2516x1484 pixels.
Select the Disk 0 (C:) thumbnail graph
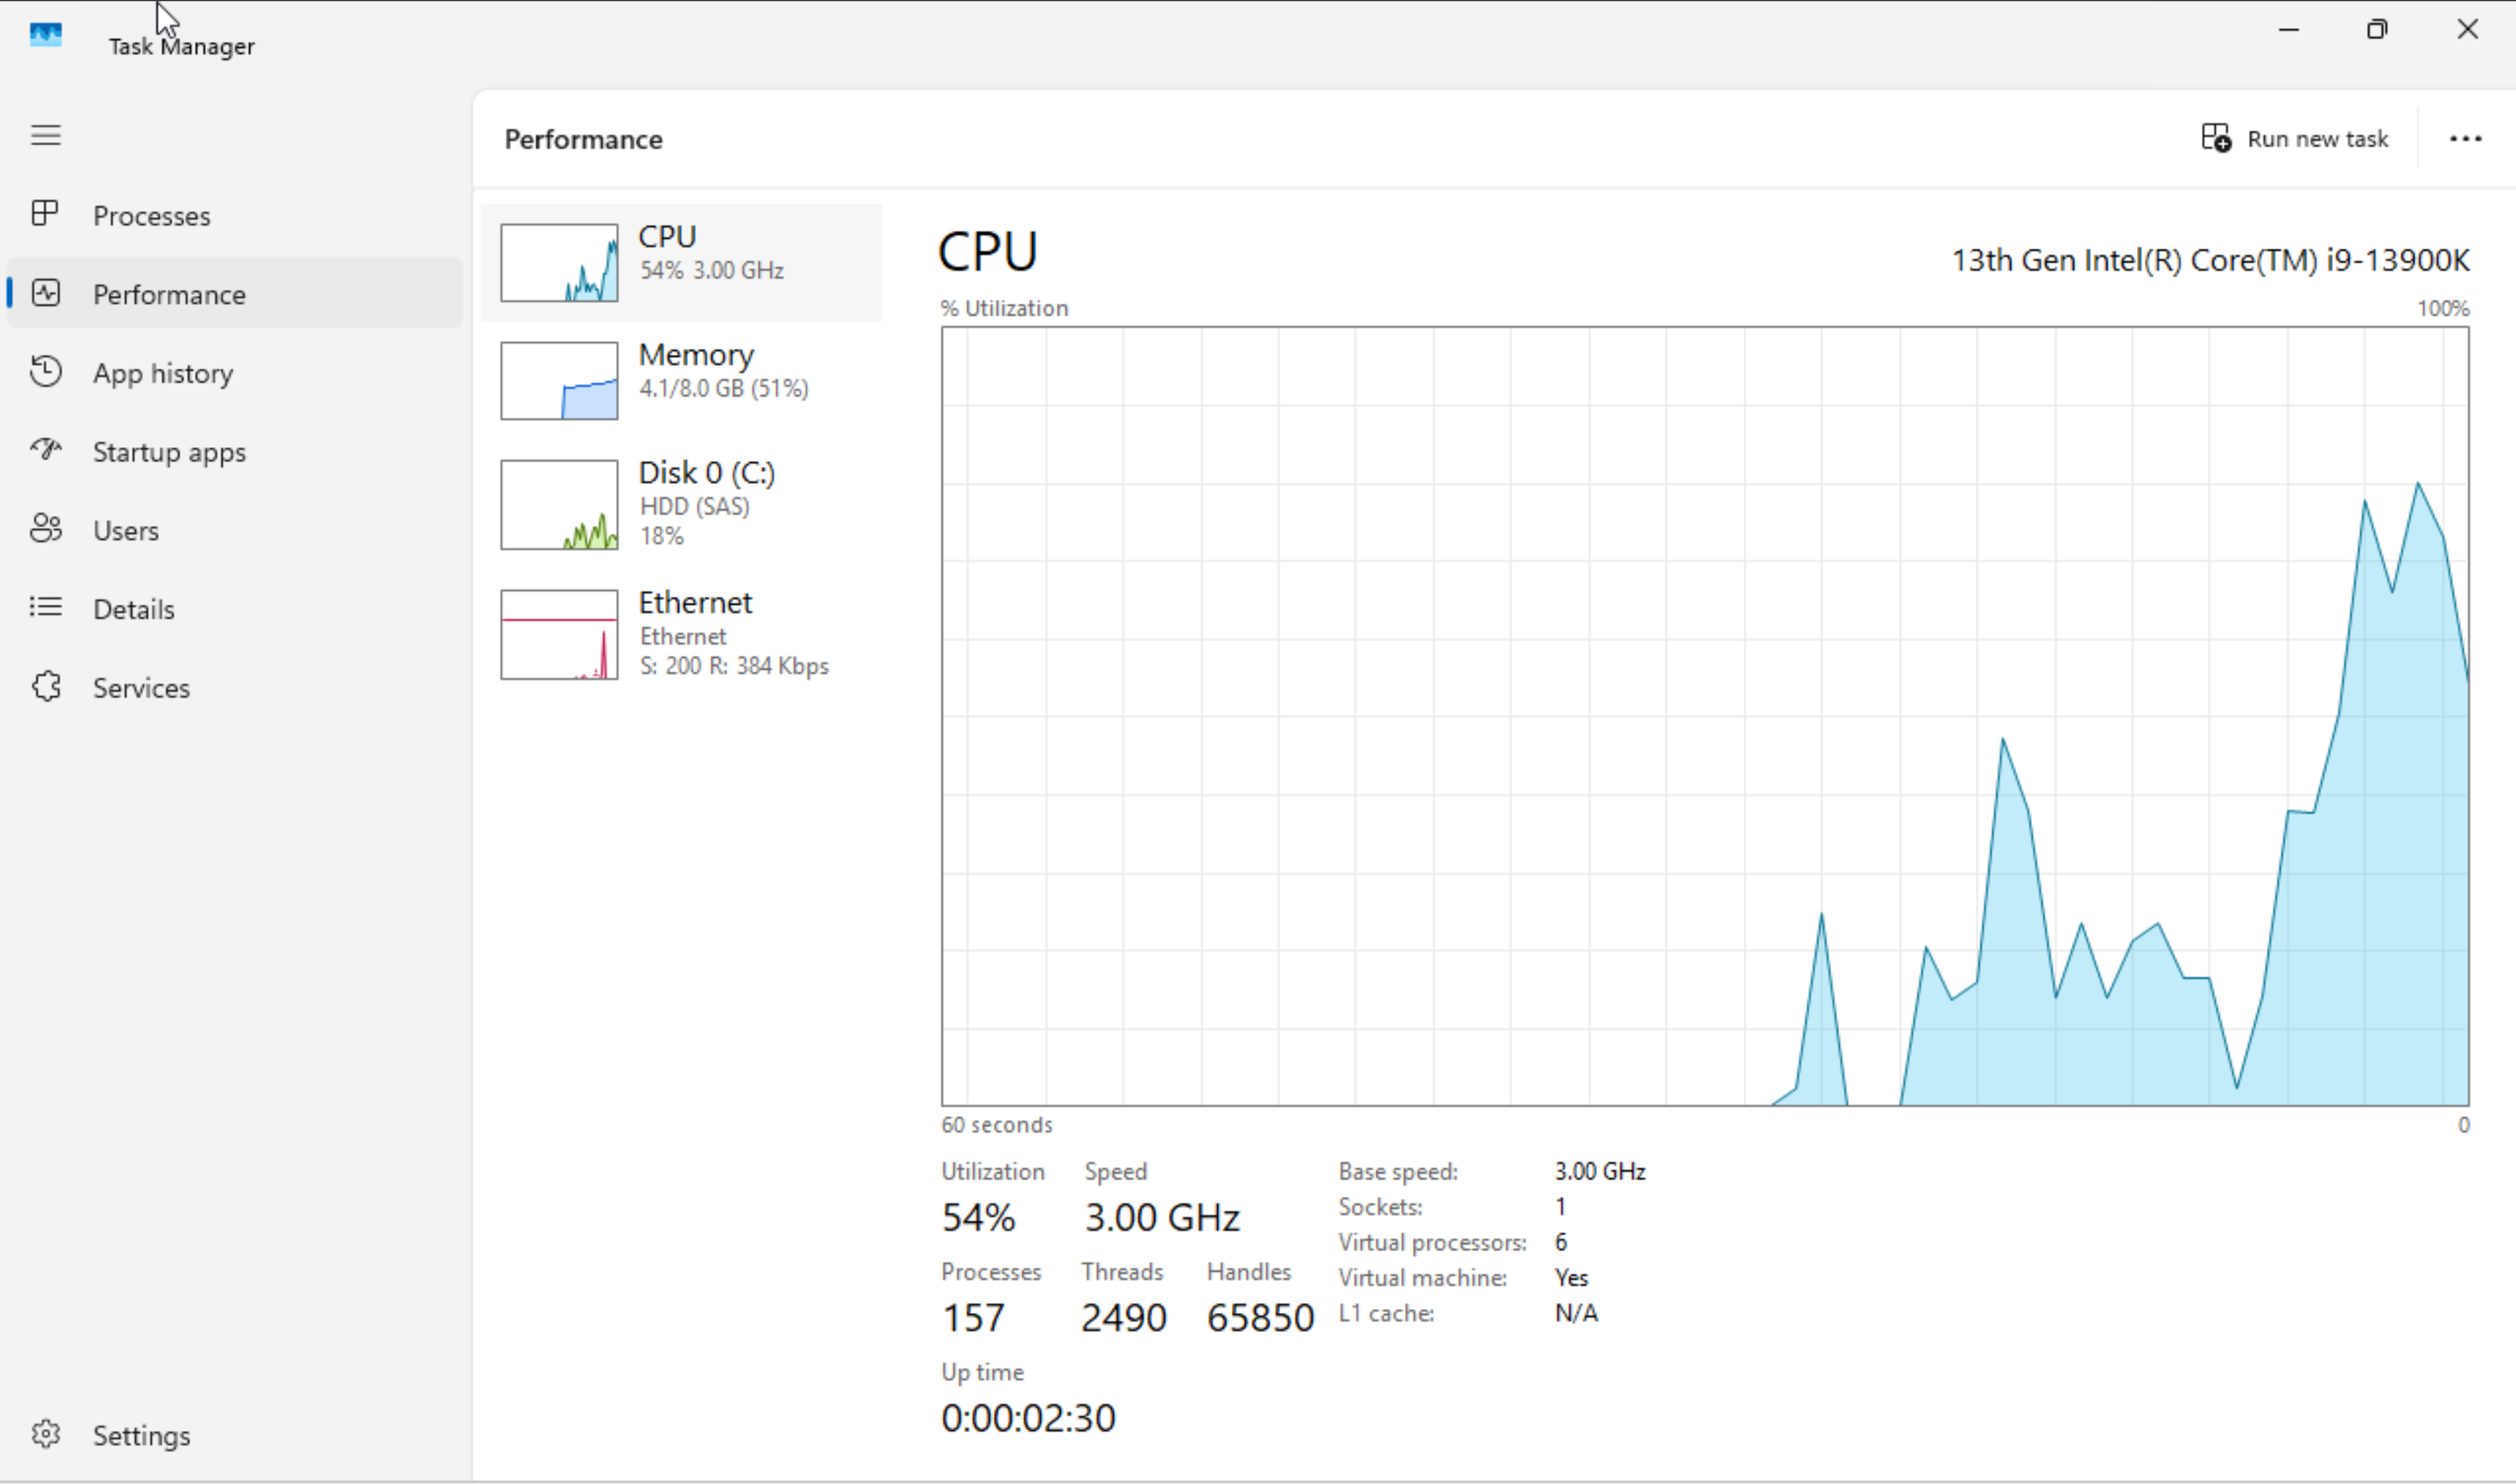(x=559, y=505)
